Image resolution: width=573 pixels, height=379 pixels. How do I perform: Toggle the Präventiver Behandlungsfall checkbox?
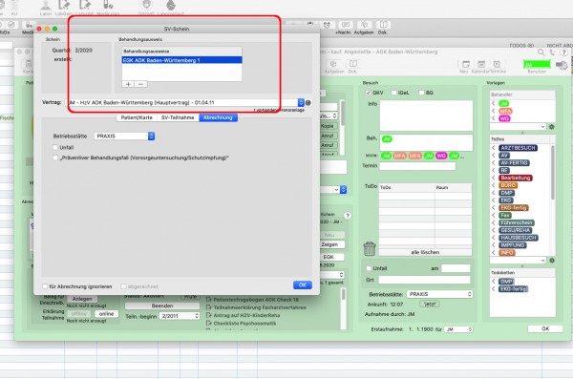(55, 158)
